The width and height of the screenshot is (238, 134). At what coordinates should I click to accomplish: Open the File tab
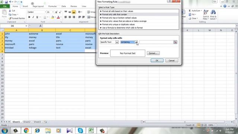click(5, 6)
